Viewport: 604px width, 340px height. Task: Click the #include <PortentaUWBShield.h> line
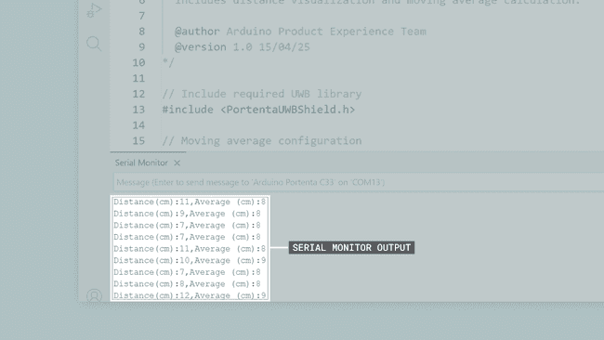258,110
